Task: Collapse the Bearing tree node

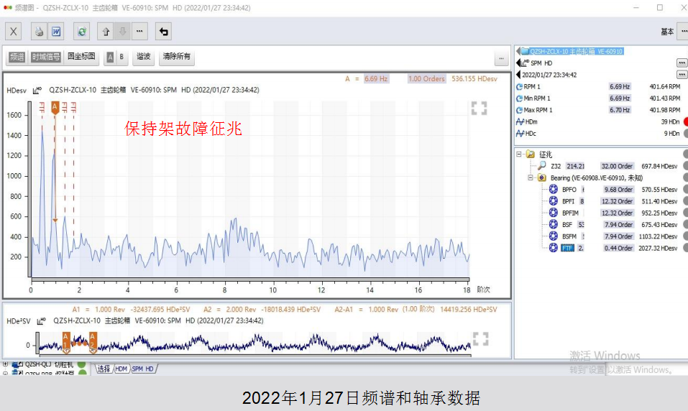Action: point(531,177)
